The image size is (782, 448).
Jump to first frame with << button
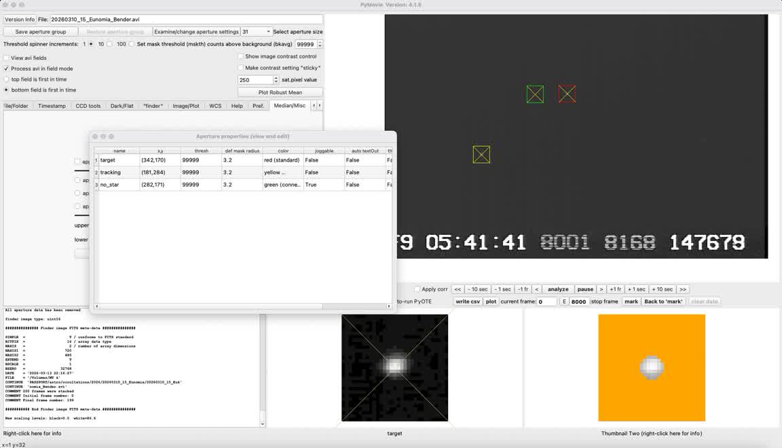pos(458,289)
